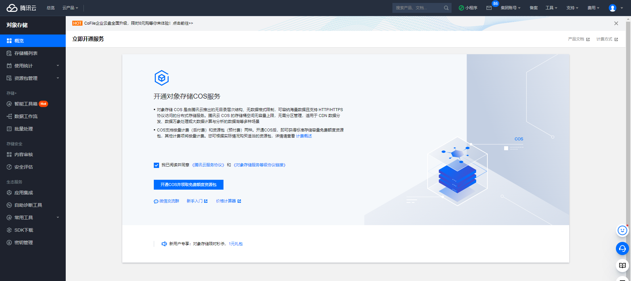Open the 腾讯云服务协议 link
The height and width of the screenshot is (281, 631).
tap(208, 165)
